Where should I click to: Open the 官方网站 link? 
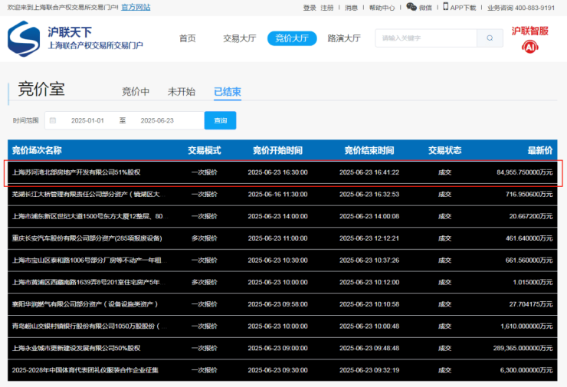(136, 7)
